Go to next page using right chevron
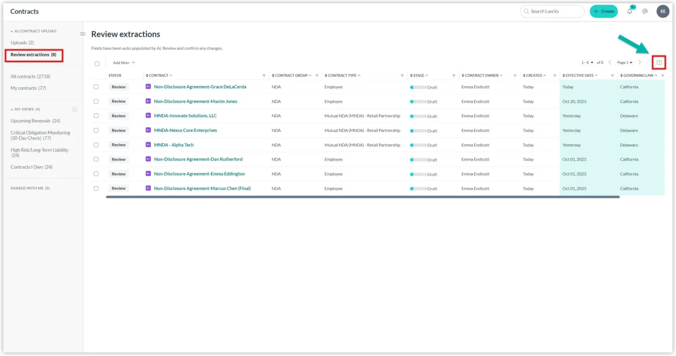 [x=640, y=62]
